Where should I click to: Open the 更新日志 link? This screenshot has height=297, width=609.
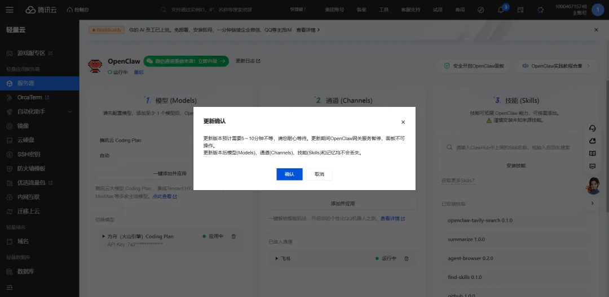pyautogui.click(x=248, y=61)
